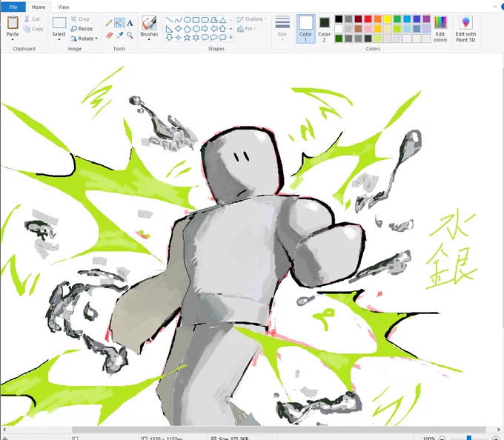Open the File menu
The image size is (504, 440).
pyautogui.click(x=13, y=7)
